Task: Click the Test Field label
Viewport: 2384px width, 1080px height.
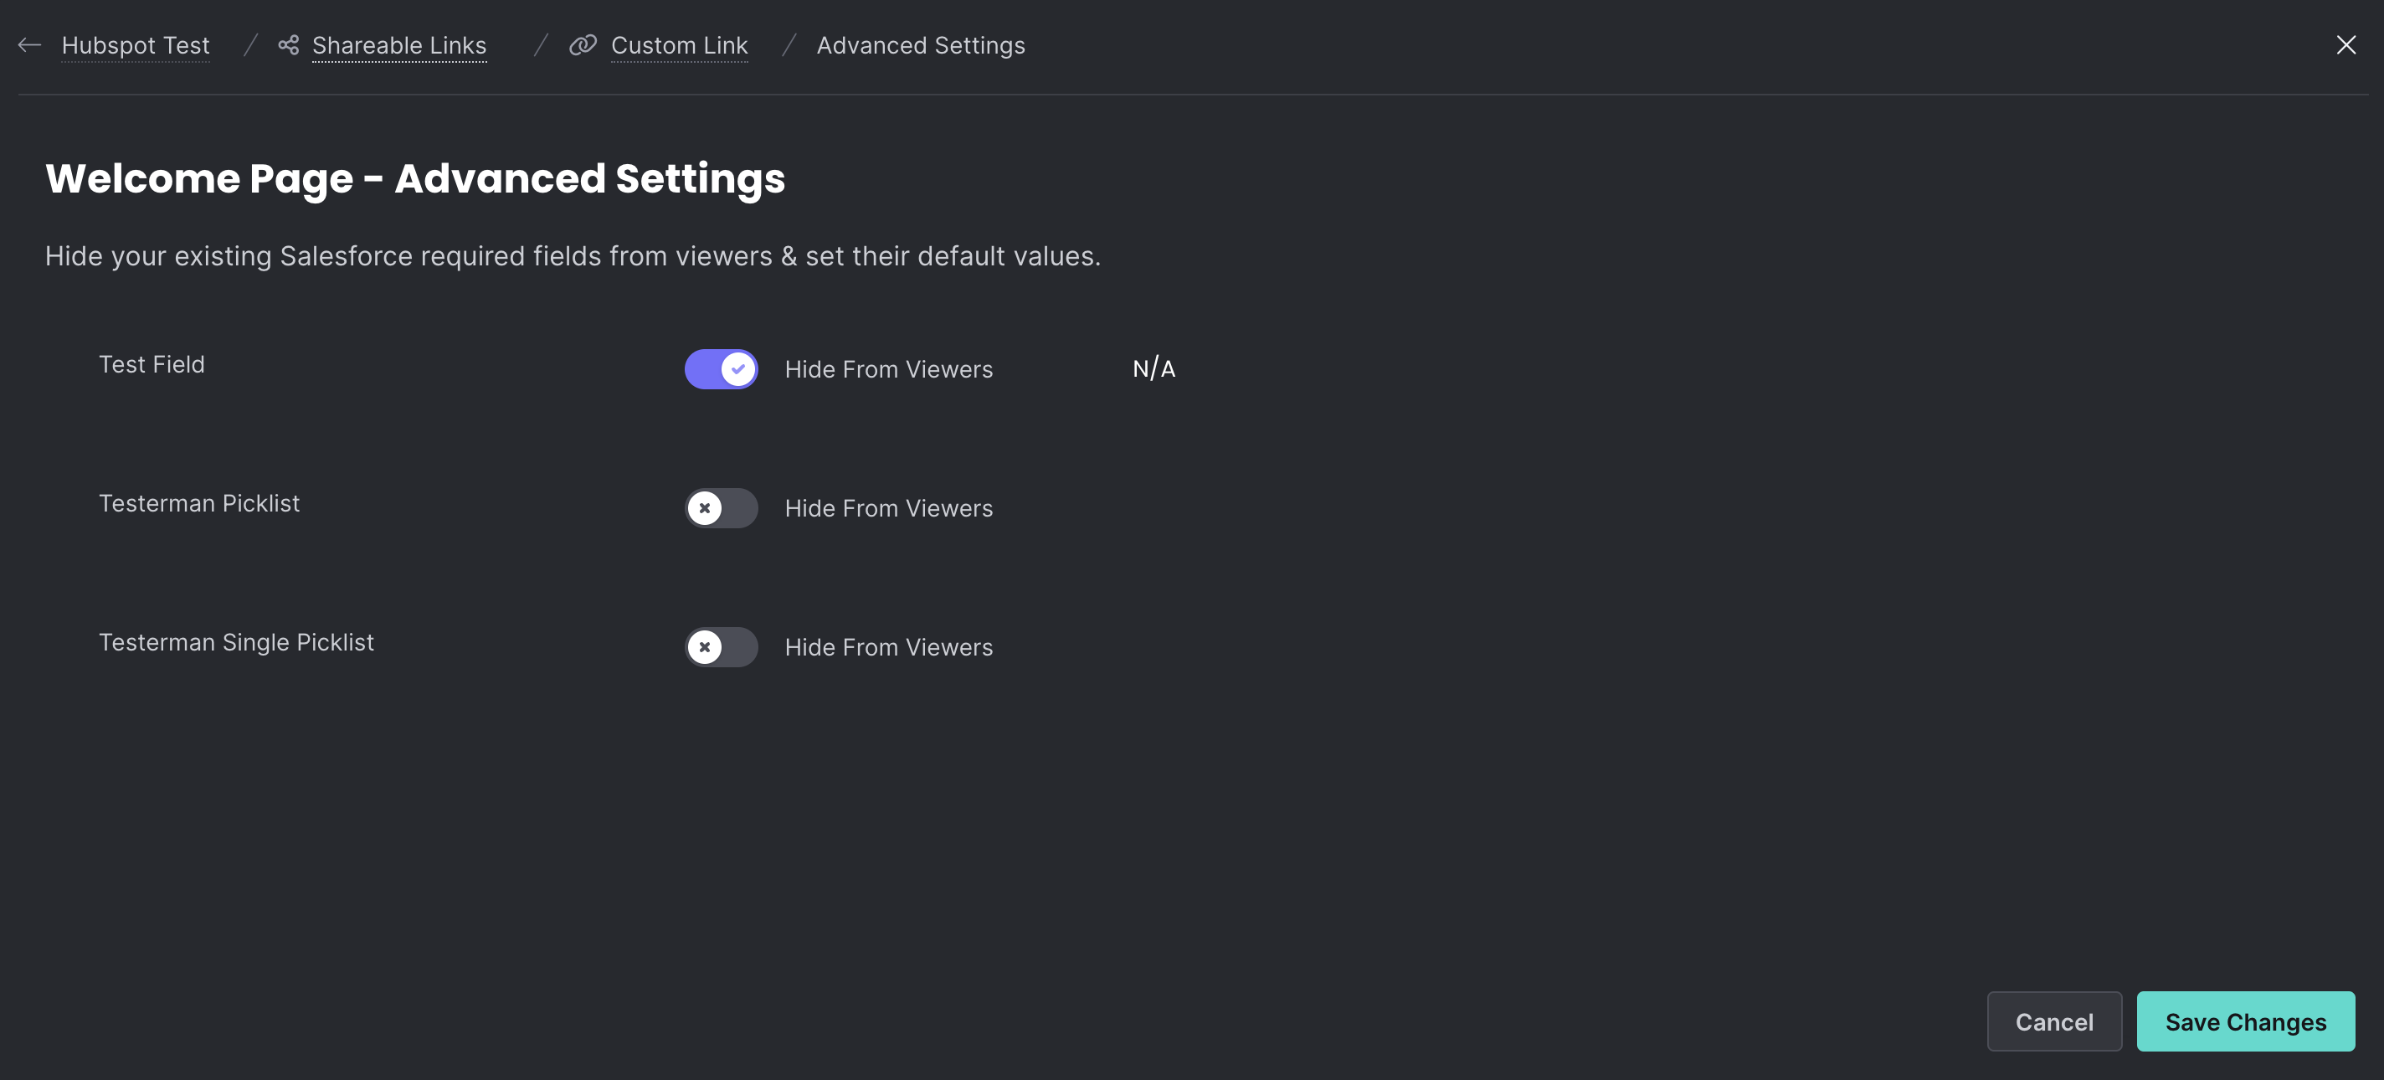Action: click(152, 365)
